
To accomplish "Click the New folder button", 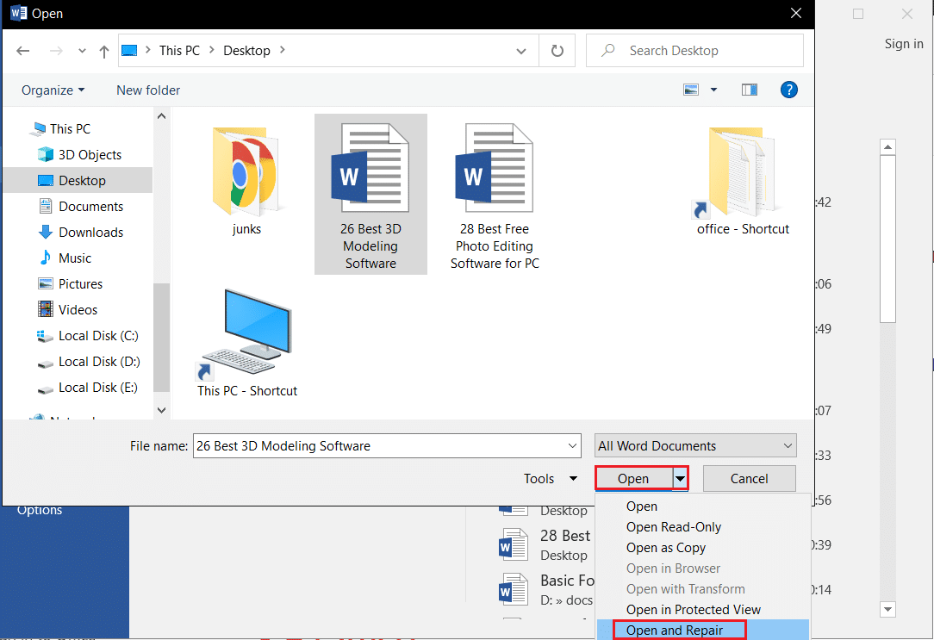I will (148, 90).
